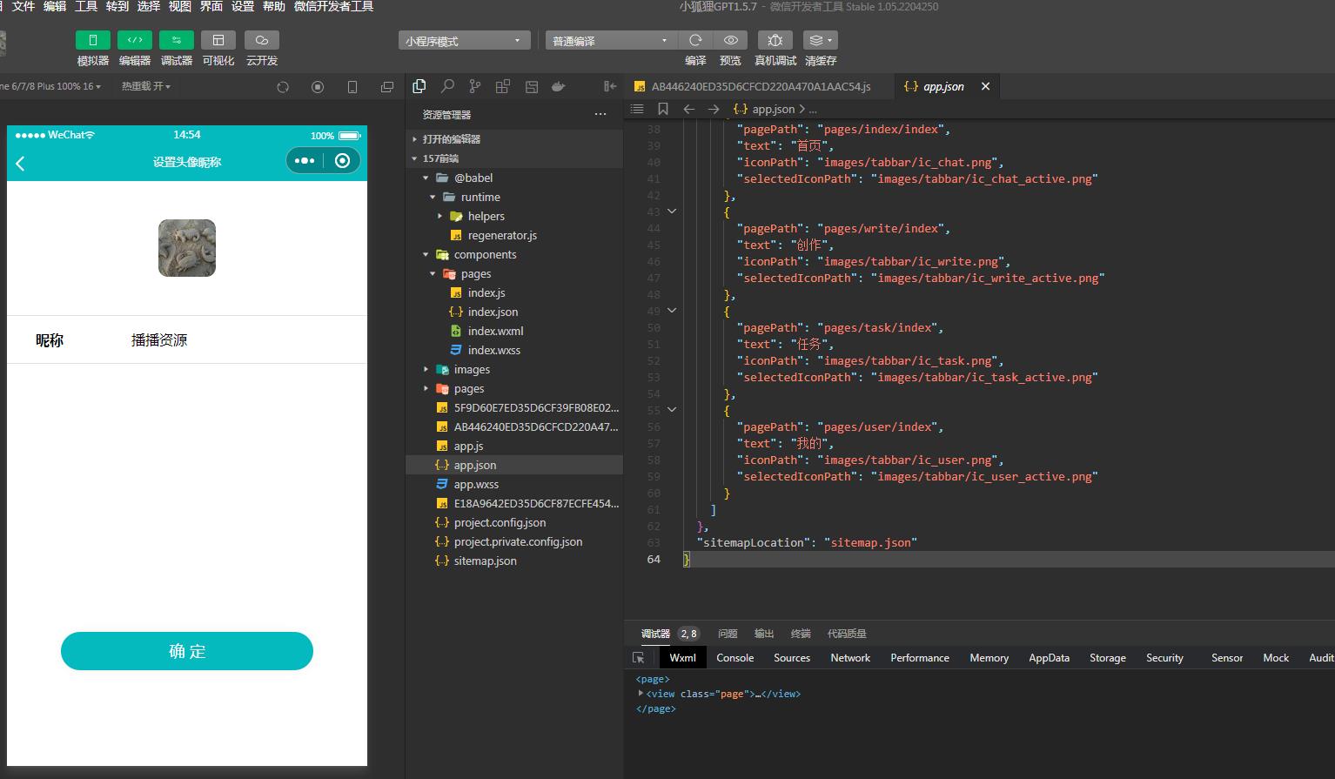Select the app.wxss file in explorer
Viewport: 1335px width, 779px height.
[476, 484]
